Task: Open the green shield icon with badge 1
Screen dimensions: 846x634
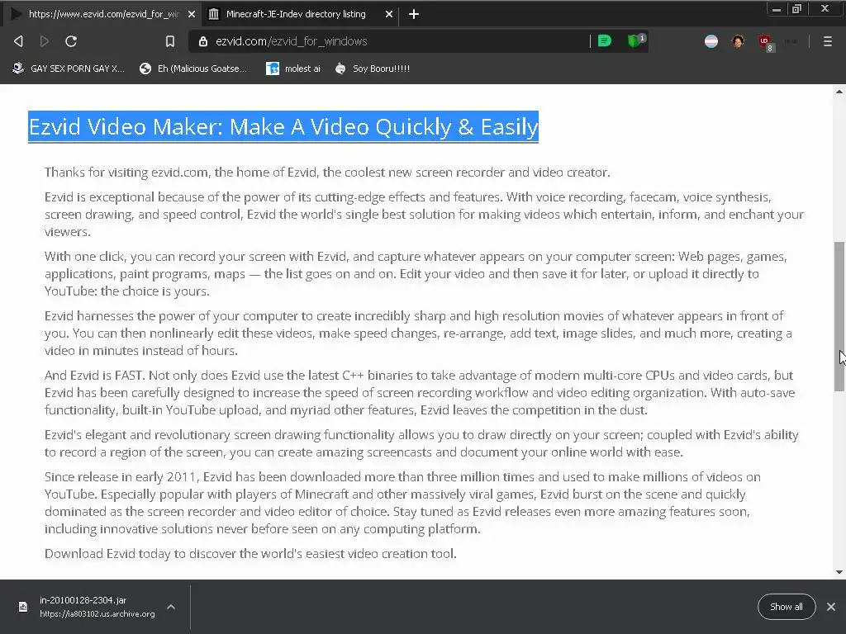Action: (x=635, y=40)
